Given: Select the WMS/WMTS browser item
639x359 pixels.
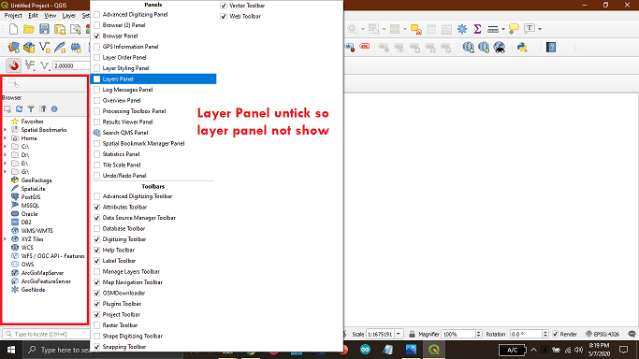Looking at the screenshot, I should coord(36,230).
